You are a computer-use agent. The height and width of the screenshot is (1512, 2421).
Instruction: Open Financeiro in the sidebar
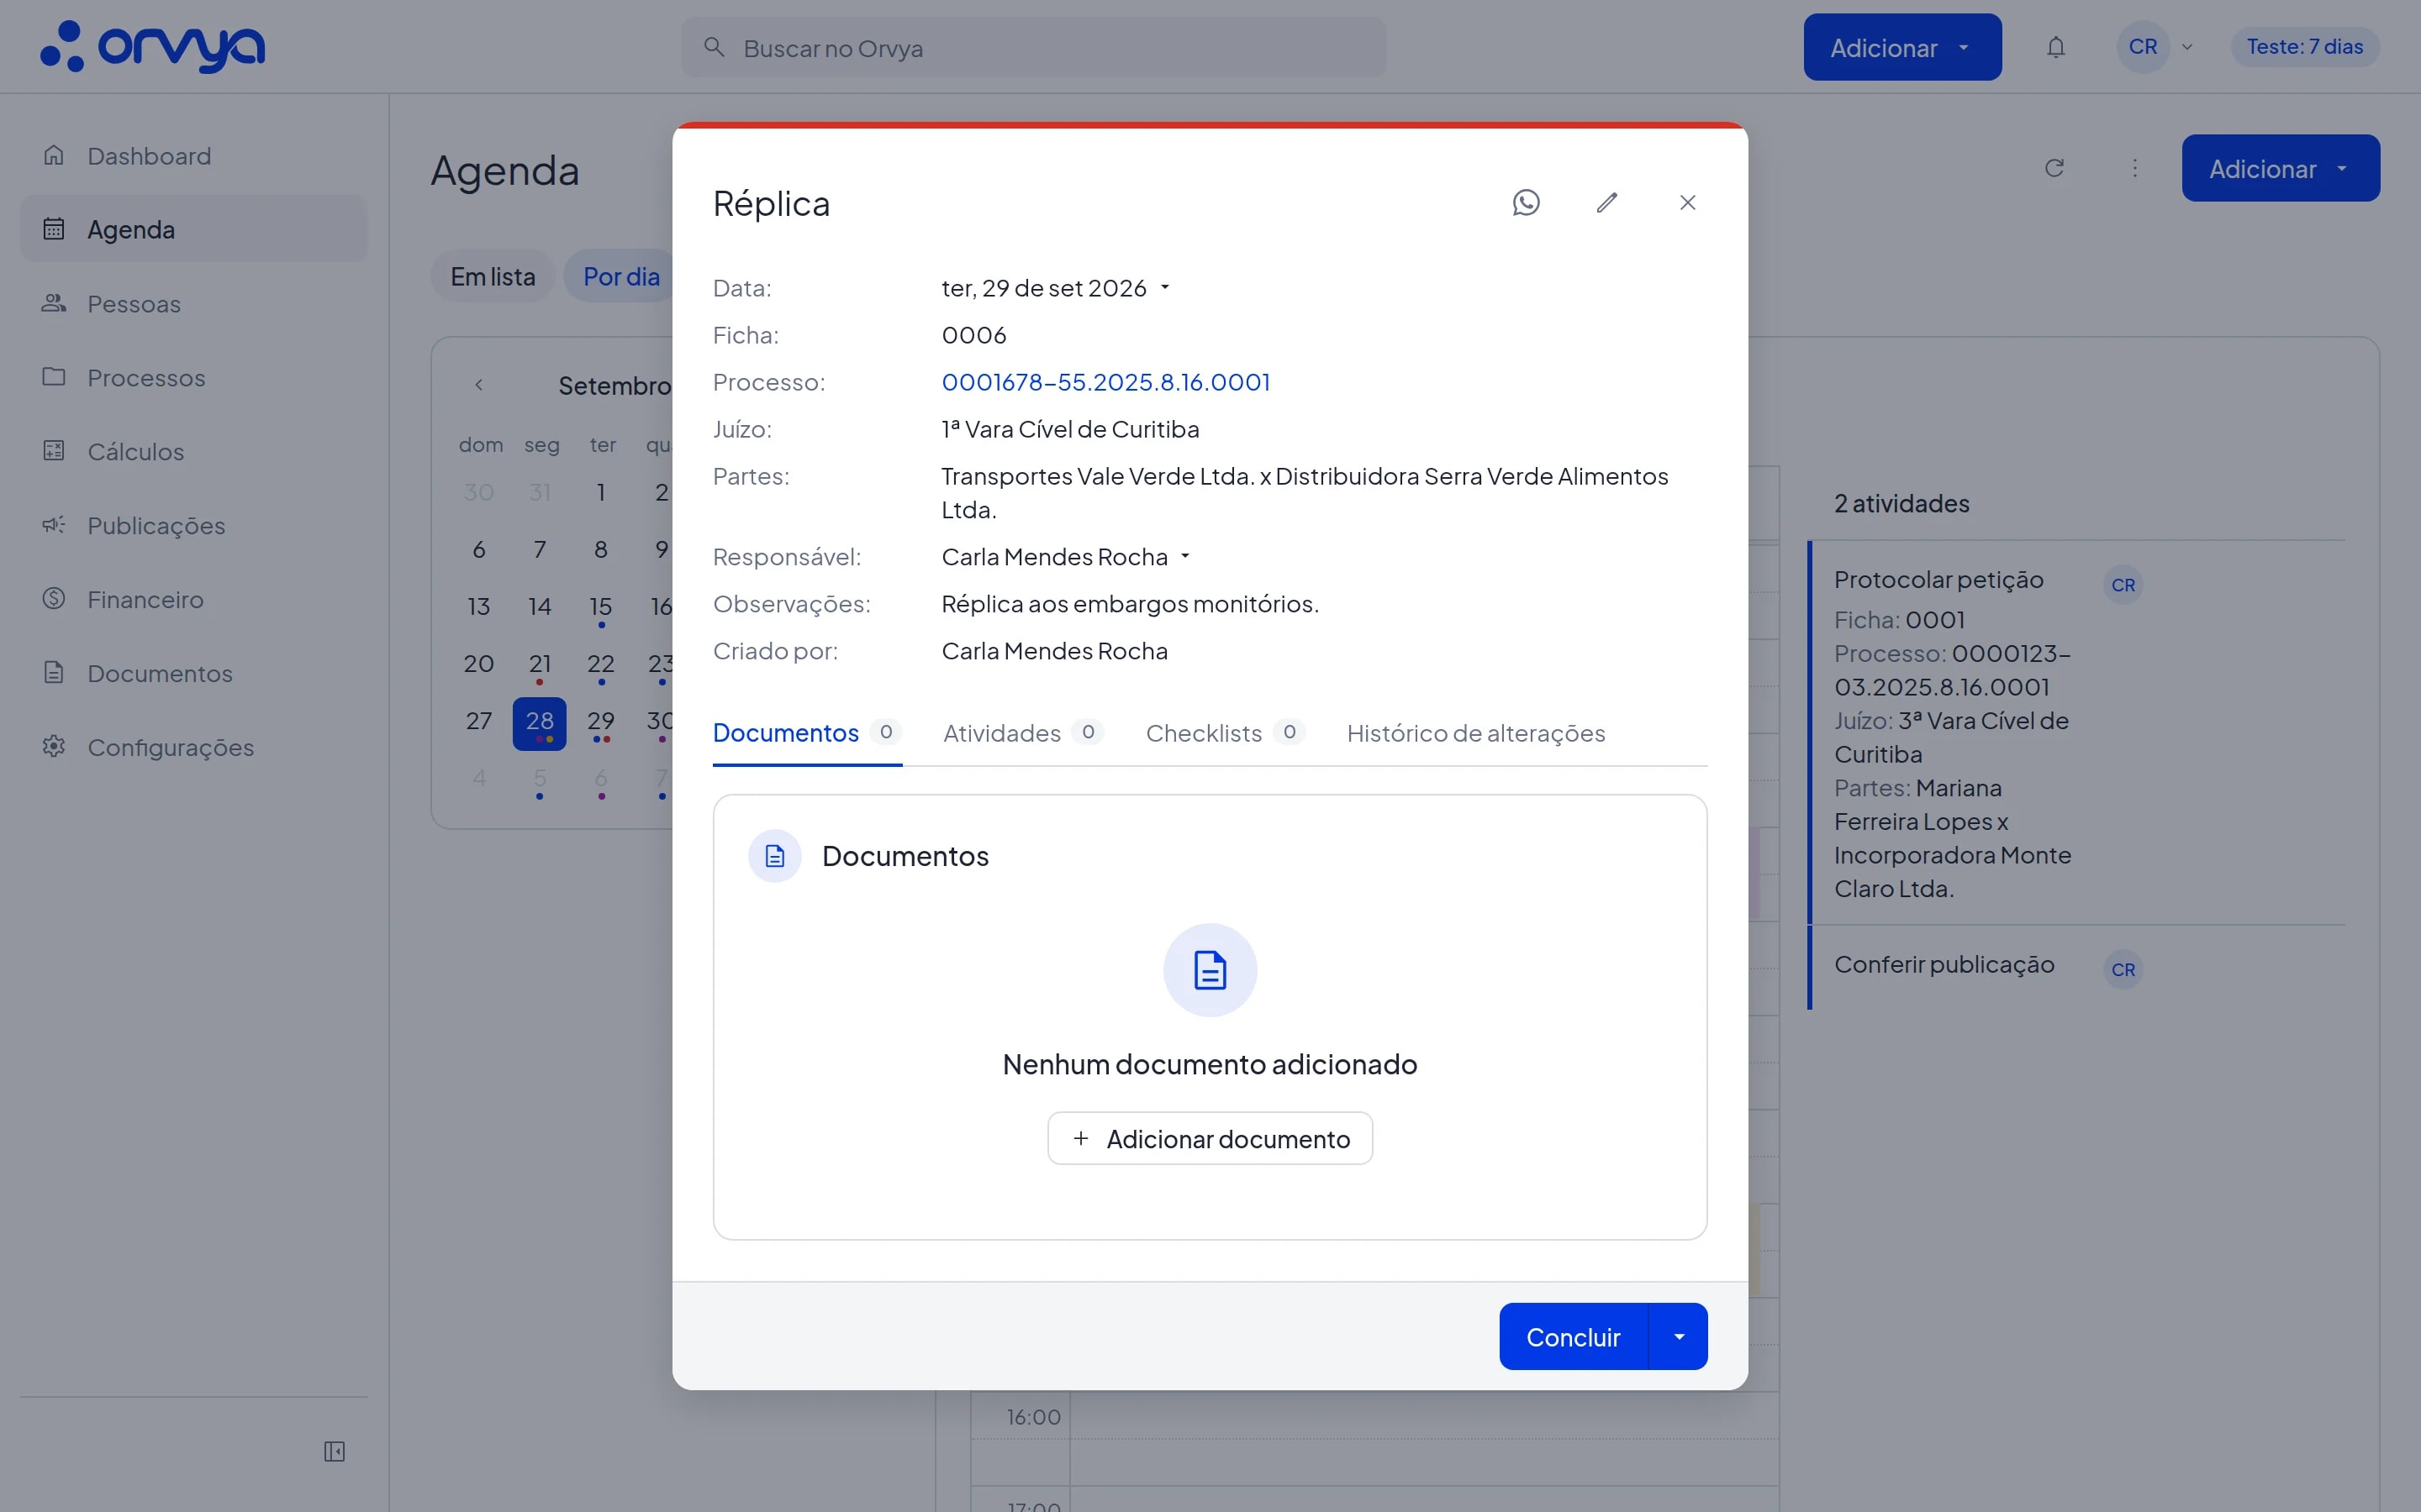pyautogui.click(x=194, y=599)
